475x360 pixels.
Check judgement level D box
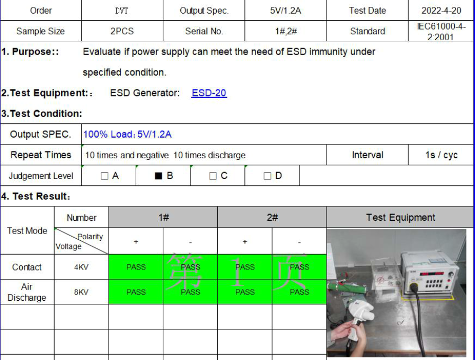(x=267, y=176)
